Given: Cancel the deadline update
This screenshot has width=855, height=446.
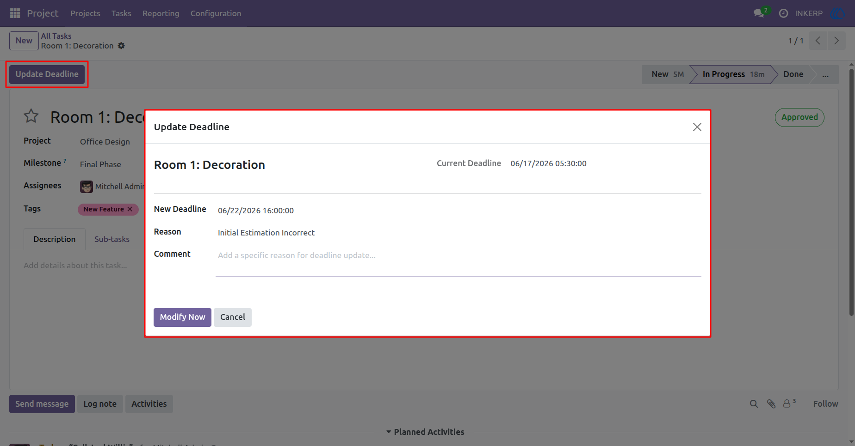Looking at the screenshot, I should click(x=233, y=317).
